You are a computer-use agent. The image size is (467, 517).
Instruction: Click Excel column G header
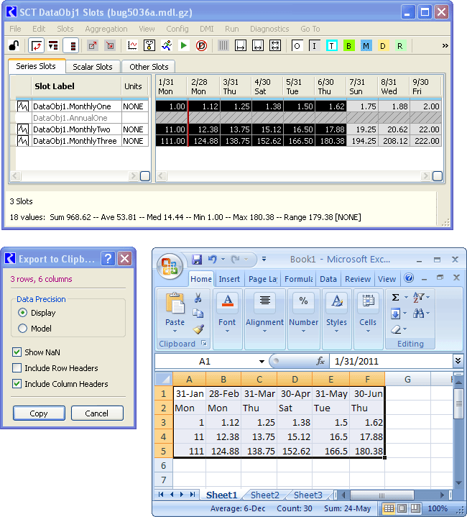pos(407,379)
